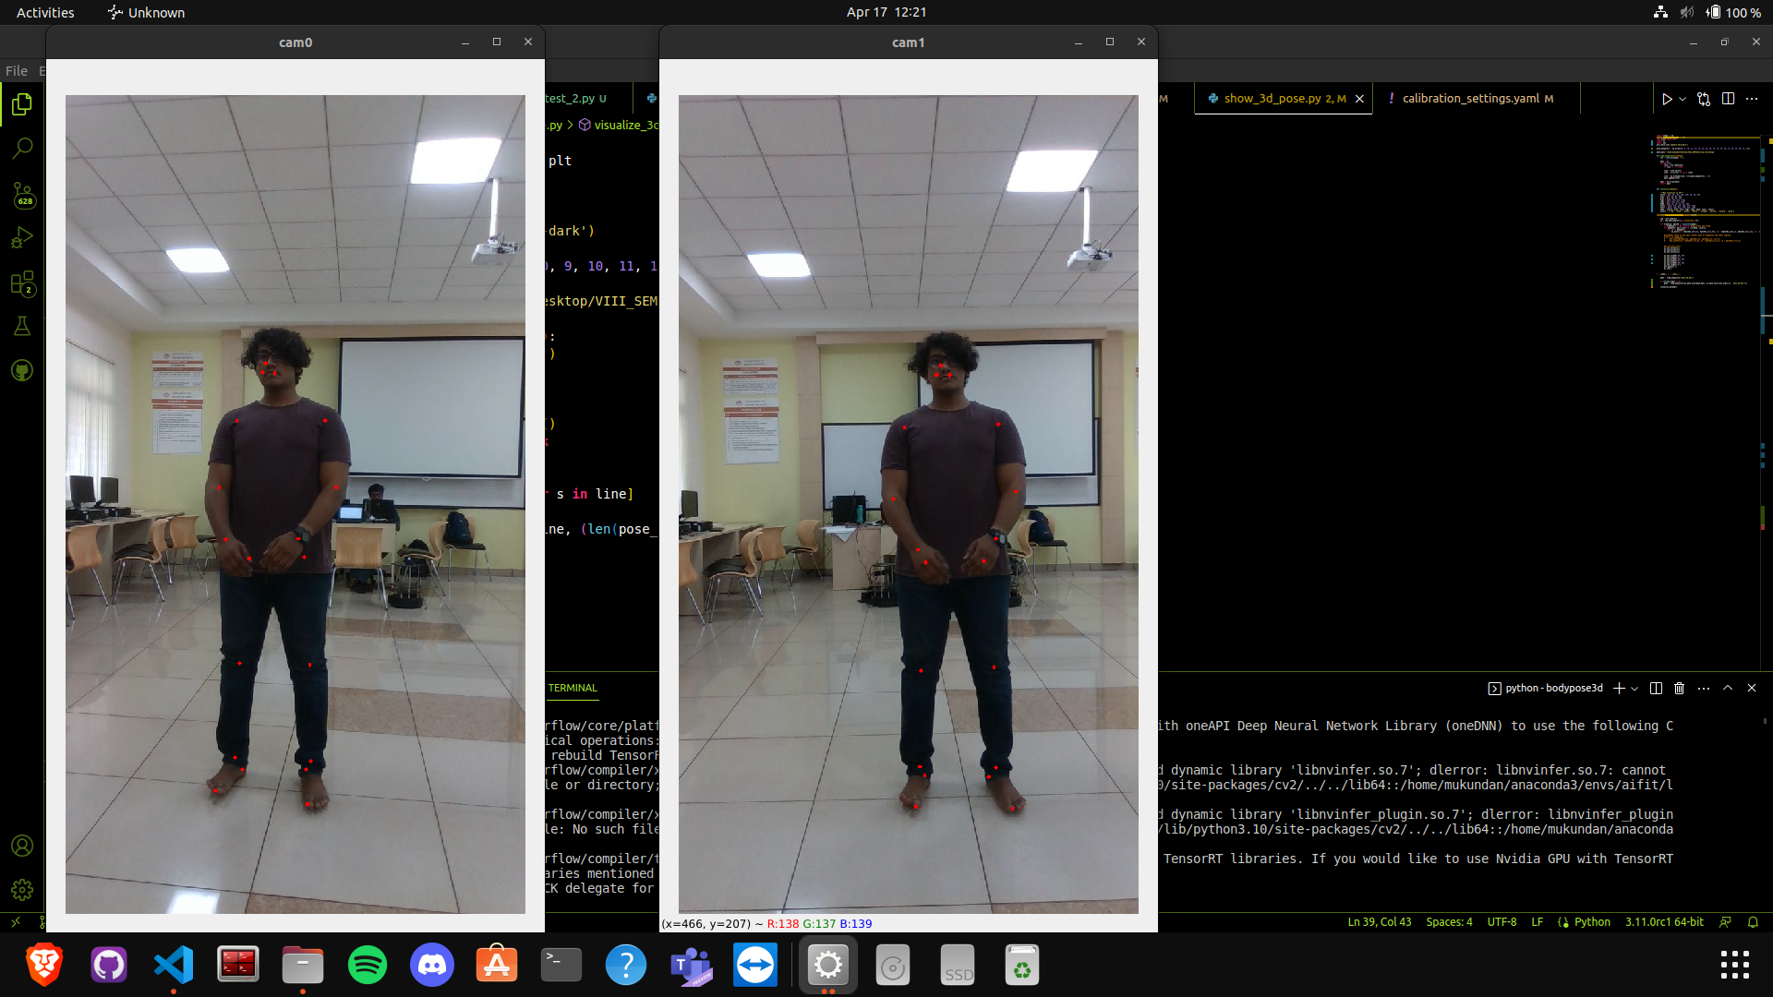Split the editor to the right
1773x997 pixels.
1728,99
